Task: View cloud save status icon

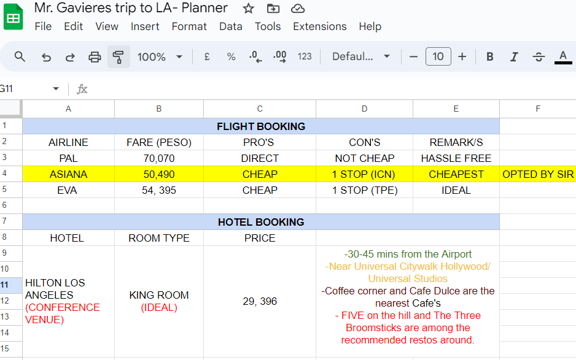Action: tap(298, 9)
